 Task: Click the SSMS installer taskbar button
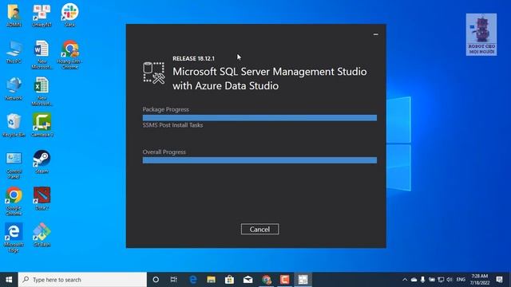pyautogui.click(x=303, y=280)
